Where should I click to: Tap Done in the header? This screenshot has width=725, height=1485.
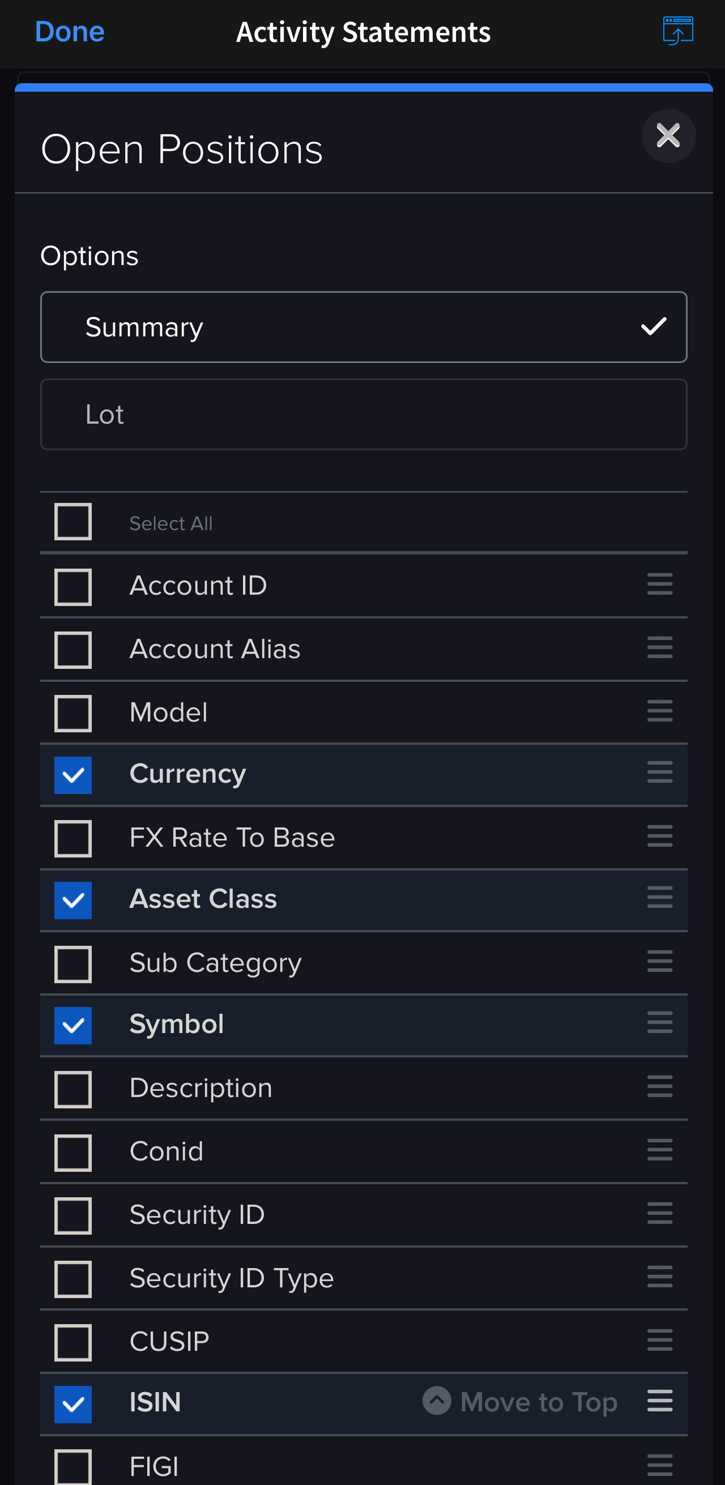click(x=70, y=31)
